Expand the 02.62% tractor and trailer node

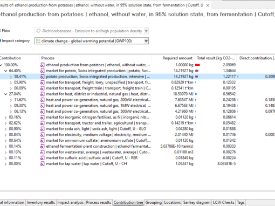(5, 123)
